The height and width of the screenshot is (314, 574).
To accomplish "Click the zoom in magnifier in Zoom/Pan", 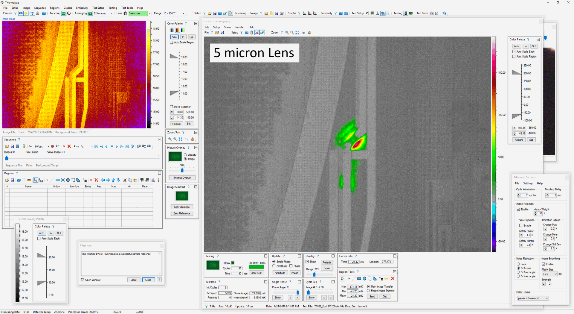I will 170,139.
